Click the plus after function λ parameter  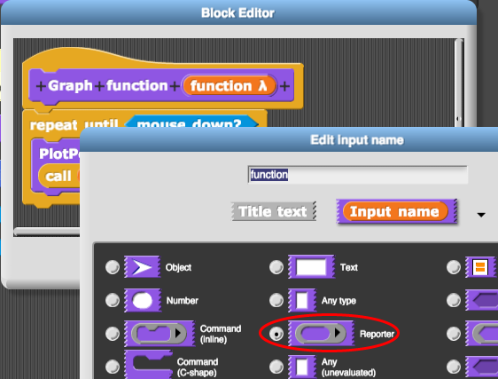284,86
